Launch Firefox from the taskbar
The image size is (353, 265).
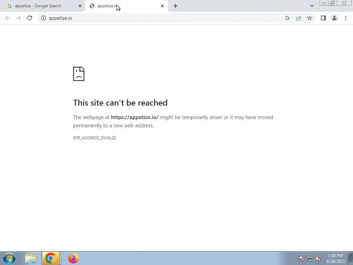[73, 258]
